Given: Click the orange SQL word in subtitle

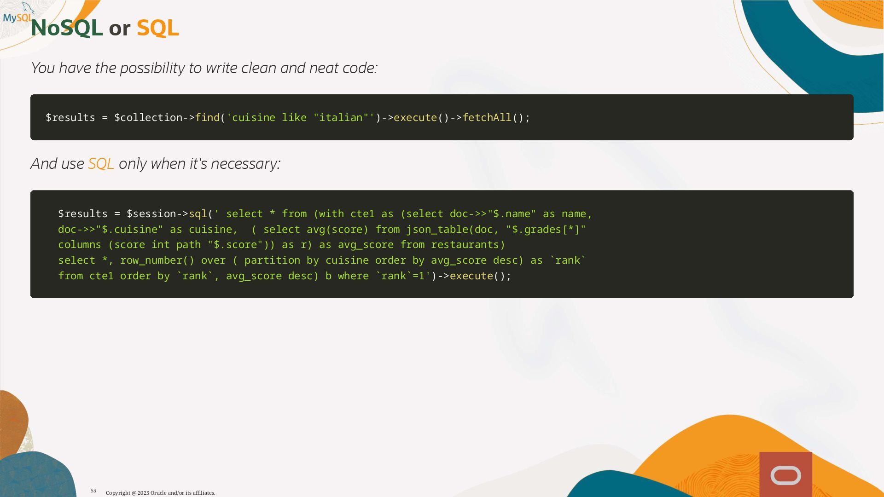Looking at the screenshot, I should tap(101, 164).
